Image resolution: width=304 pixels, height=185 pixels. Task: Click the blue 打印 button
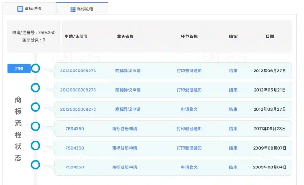click(19, 69)
